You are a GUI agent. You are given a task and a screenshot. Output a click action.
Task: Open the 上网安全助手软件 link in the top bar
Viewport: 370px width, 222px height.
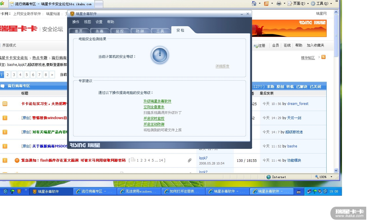(x=27, y=14)
